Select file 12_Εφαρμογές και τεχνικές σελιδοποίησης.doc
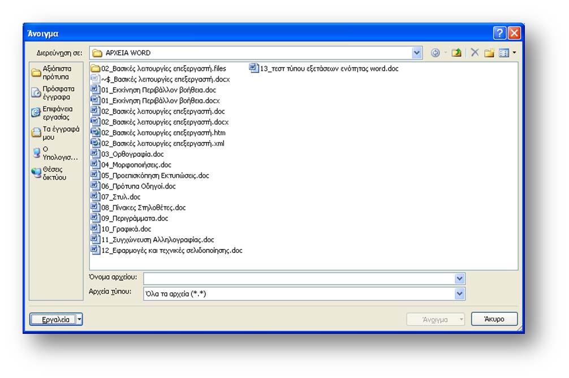This screenshot has width=569, height=378. (x=166, y=251)
